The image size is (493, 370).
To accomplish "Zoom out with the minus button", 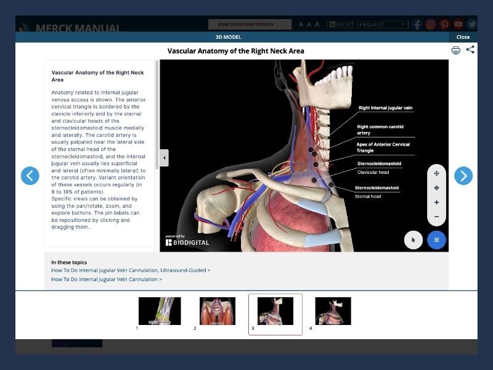I will tap(436, 217).
